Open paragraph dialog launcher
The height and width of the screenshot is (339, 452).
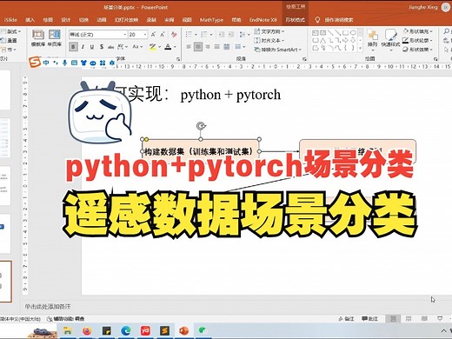[x=304, y=59]
